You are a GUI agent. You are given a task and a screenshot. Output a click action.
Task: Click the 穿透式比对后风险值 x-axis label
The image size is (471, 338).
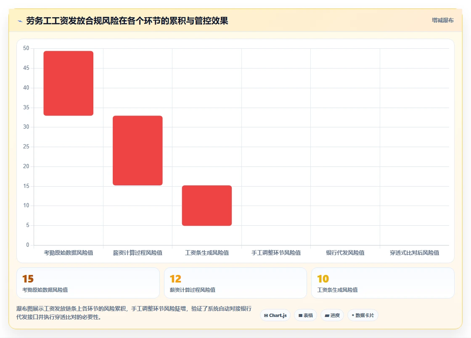(x=415, y=253)
